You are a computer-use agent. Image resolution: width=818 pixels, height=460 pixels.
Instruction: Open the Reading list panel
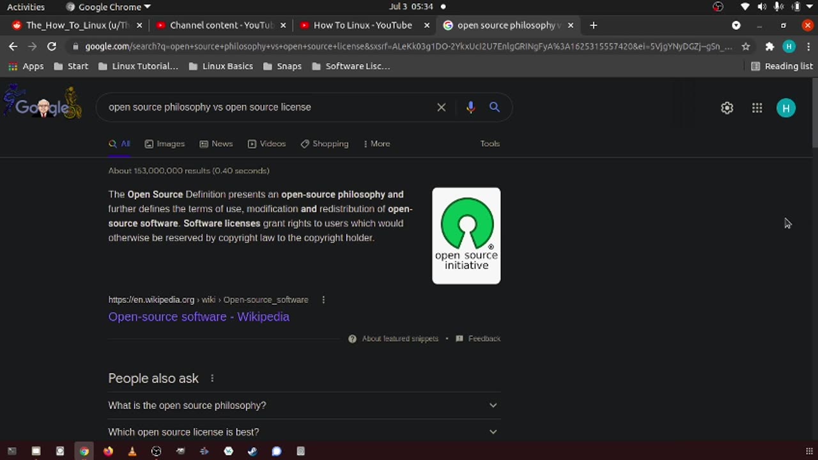coord(782,66)
